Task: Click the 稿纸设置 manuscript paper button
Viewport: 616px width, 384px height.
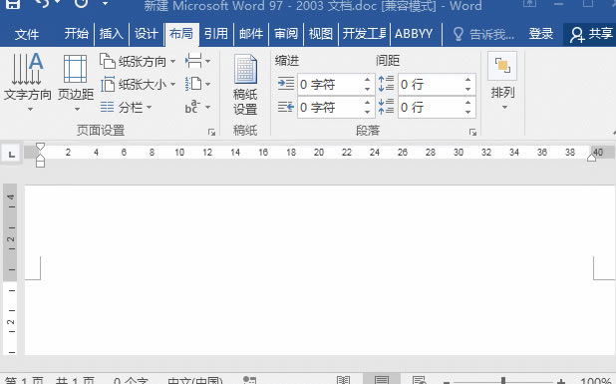Action: [245, 85]
